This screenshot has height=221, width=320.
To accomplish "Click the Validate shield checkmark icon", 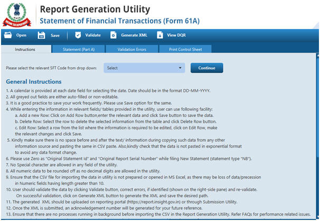I will coord(78,35).
